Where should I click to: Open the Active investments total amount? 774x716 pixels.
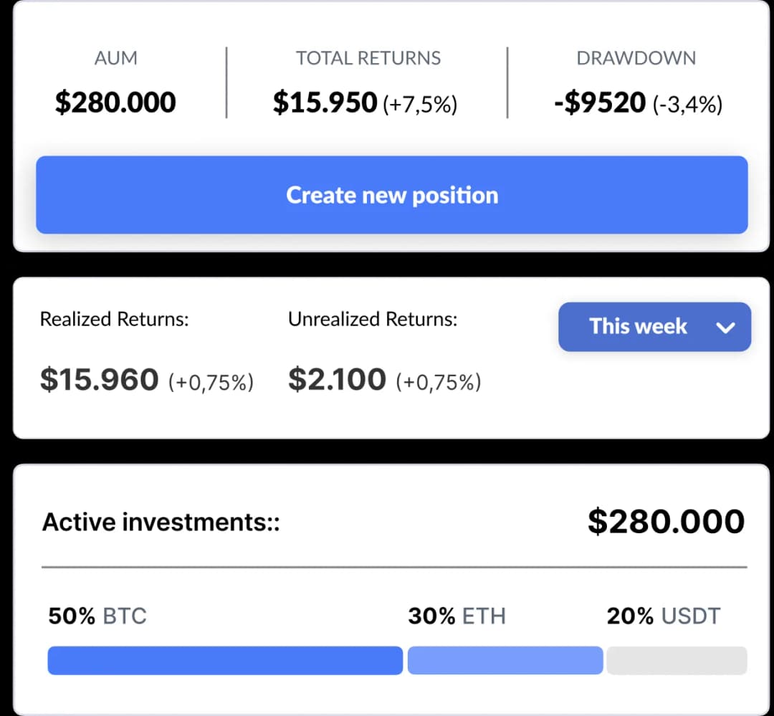click(666, 521)
